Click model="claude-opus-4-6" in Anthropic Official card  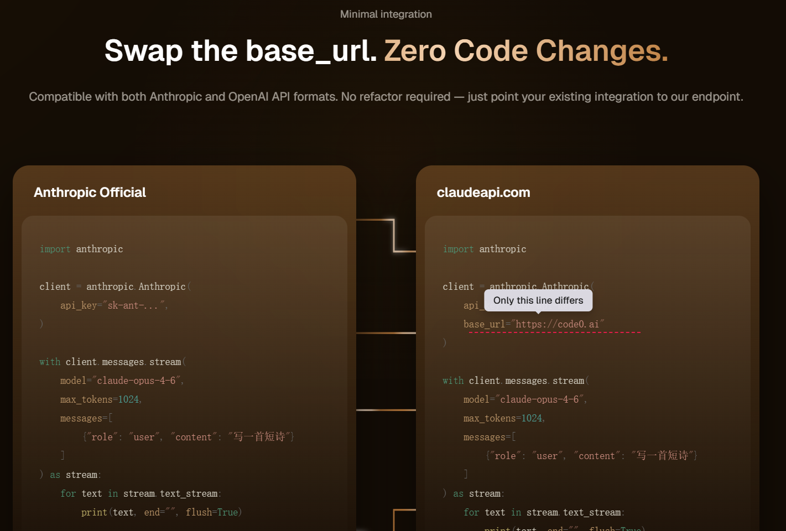[x=122, y=381]
